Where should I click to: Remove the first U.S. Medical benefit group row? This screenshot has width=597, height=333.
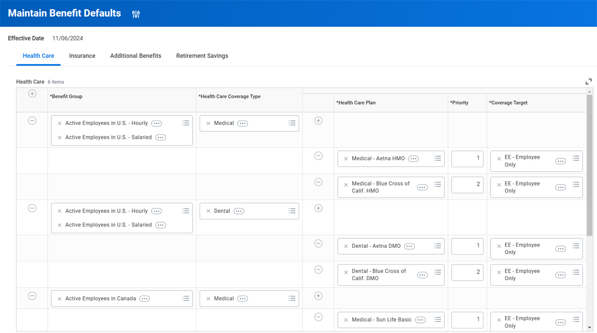pos(32,120)
